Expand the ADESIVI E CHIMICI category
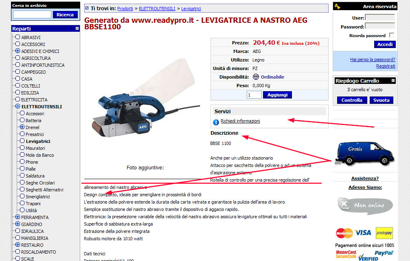Viewport: 410px width, 261px height. click(18, 51)
